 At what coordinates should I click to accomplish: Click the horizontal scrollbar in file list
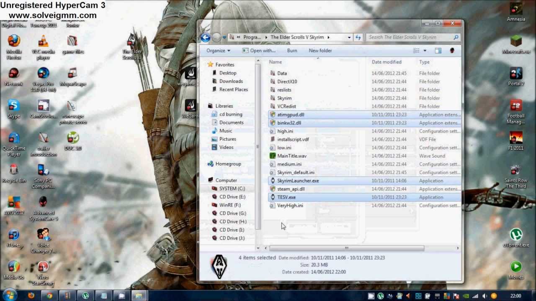click(347, 248)
